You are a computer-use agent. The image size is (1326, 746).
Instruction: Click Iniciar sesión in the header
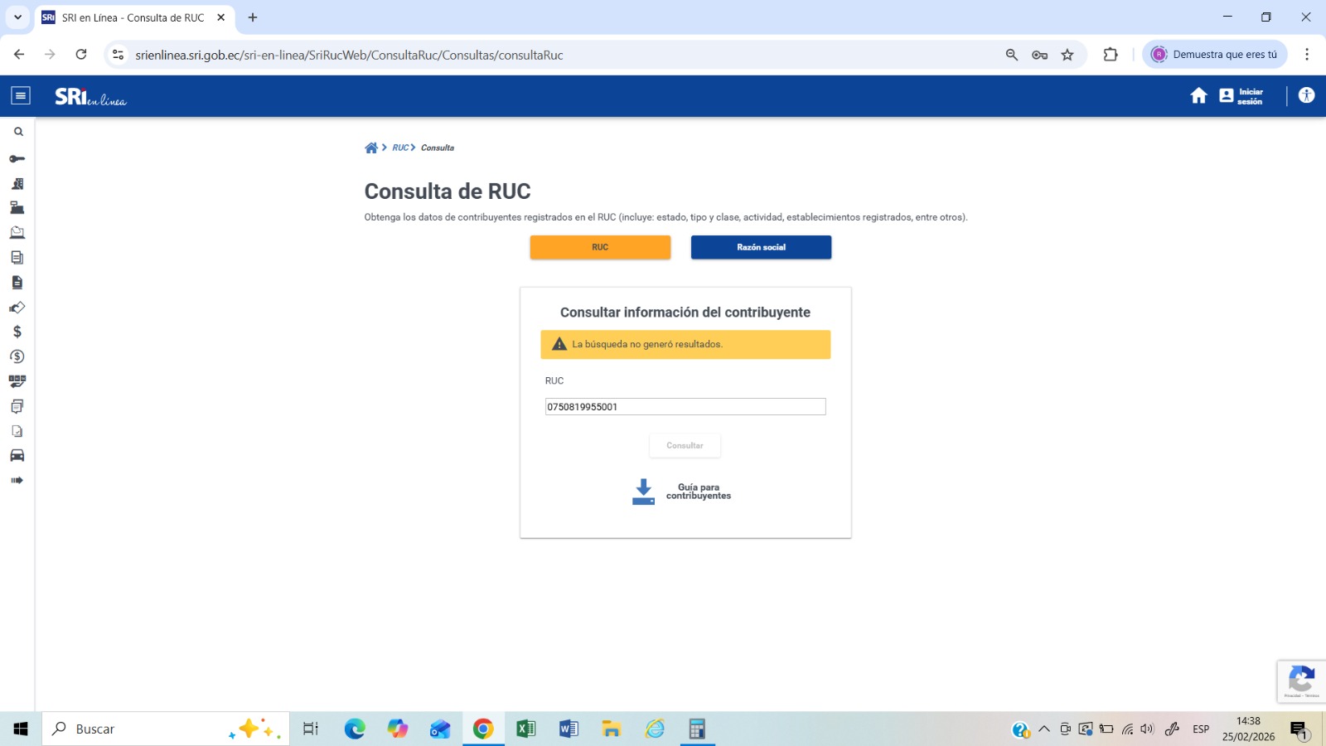[1241, 96]
